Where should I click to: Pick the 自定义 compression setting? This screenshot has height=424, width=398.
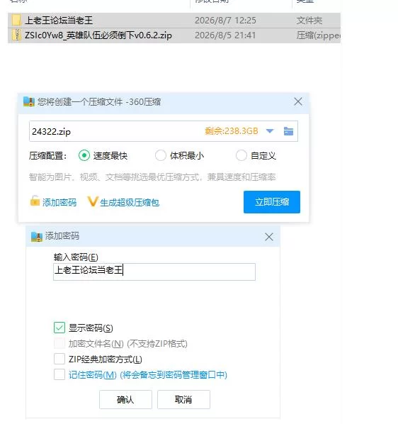(x=241, y=155)
